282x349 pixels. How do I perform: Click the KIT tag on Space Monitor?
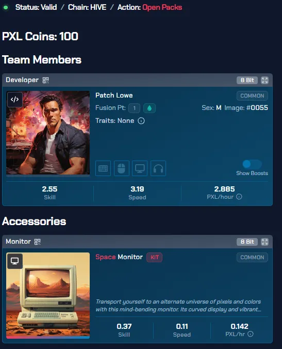[x=155, y=258]
